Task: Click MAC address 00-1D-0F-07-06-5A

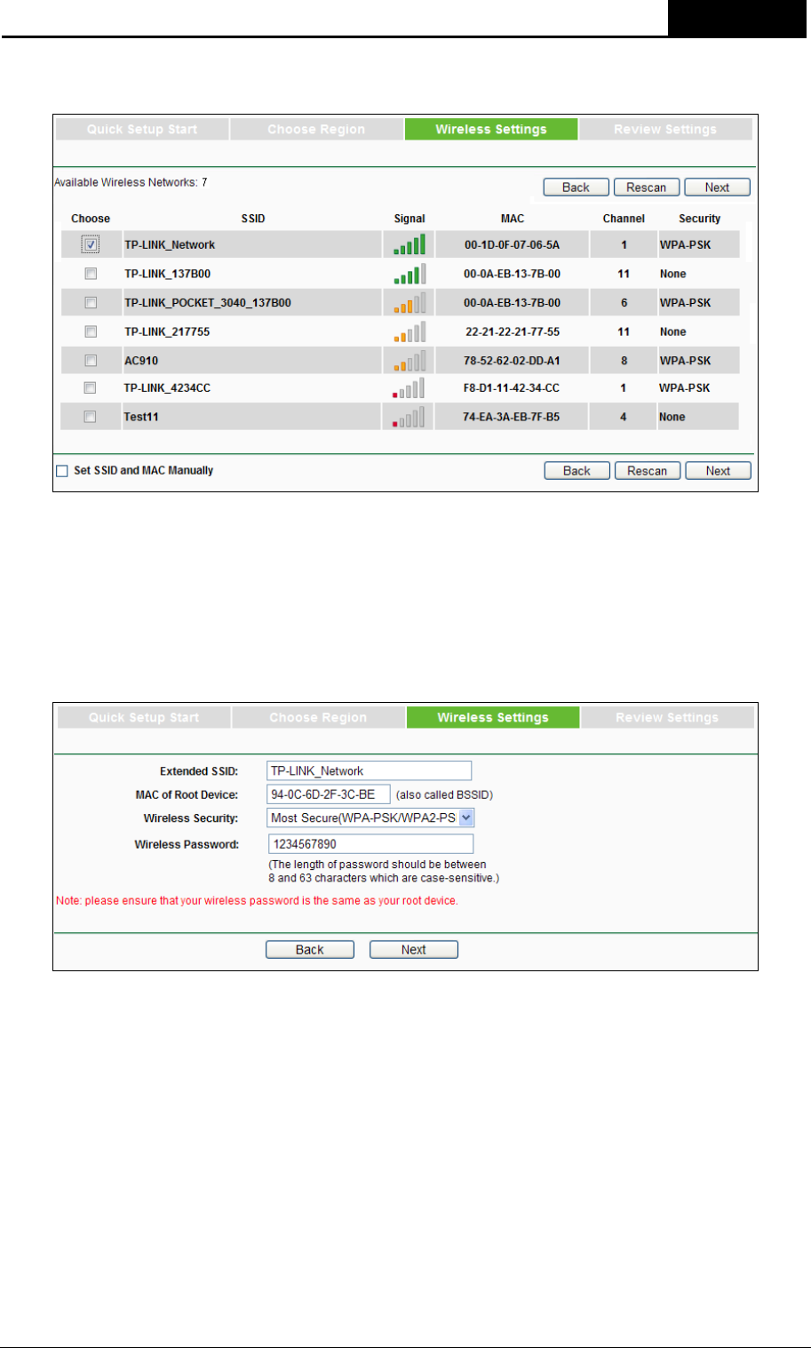Action: pos(513,245)
